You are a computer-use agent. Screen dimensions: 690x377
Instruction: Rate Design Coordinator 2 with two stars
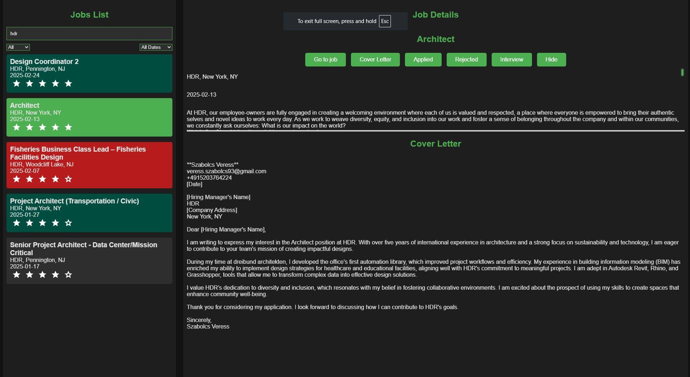(x=30, y=84)
